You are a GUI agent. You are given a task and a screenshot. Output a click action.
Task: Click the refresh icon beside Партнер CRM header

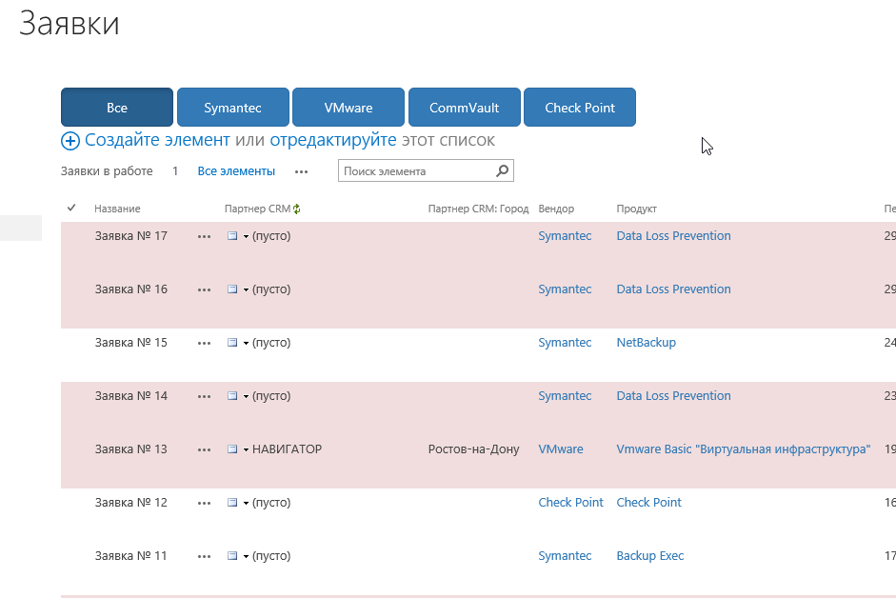click(x=296, y=209)
